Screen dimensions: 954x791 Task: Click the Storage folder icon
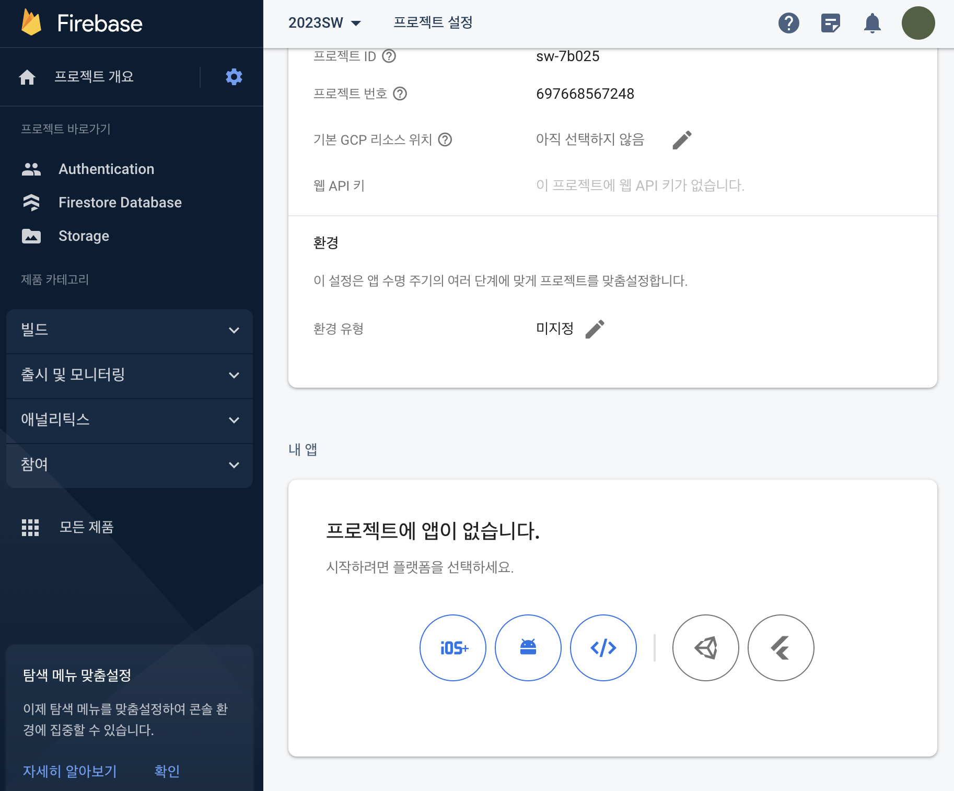(31, 236)
